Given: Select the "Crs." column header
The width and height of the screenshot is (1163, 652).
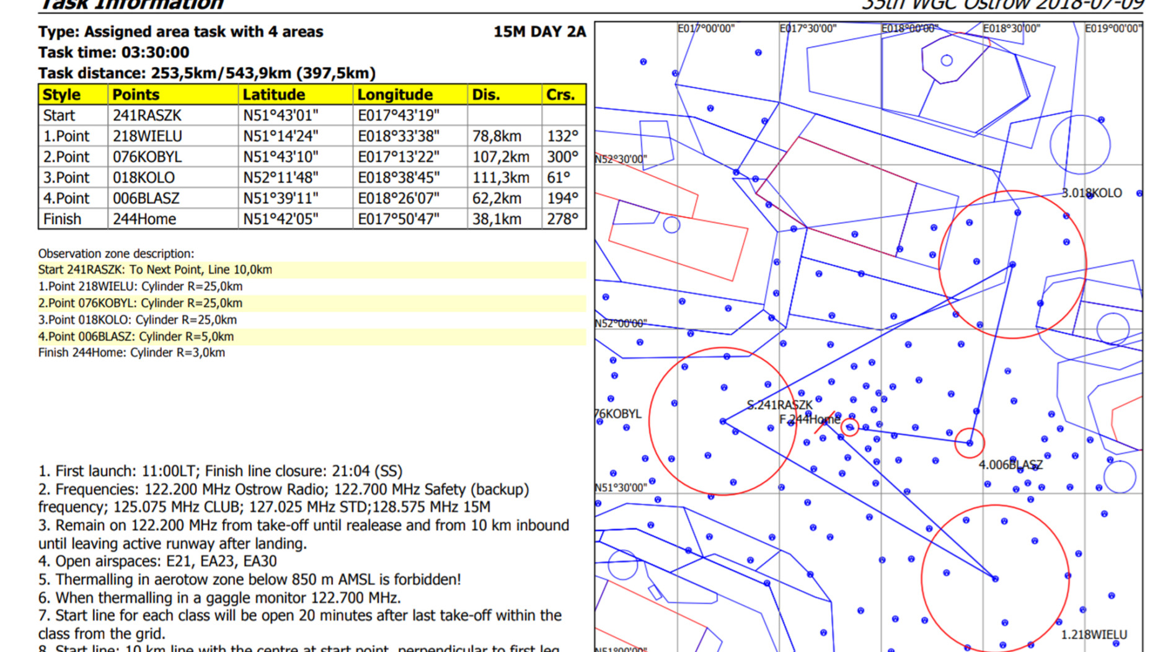Looking at the screenshot, I should tap(560, 95).
